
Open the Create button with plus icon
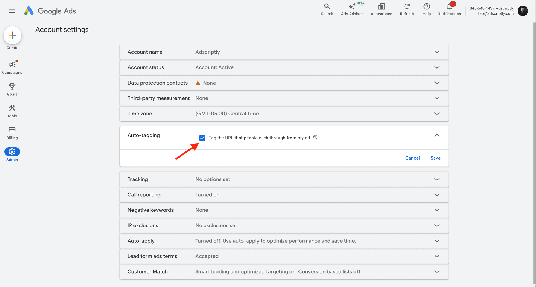coord(12,35)
